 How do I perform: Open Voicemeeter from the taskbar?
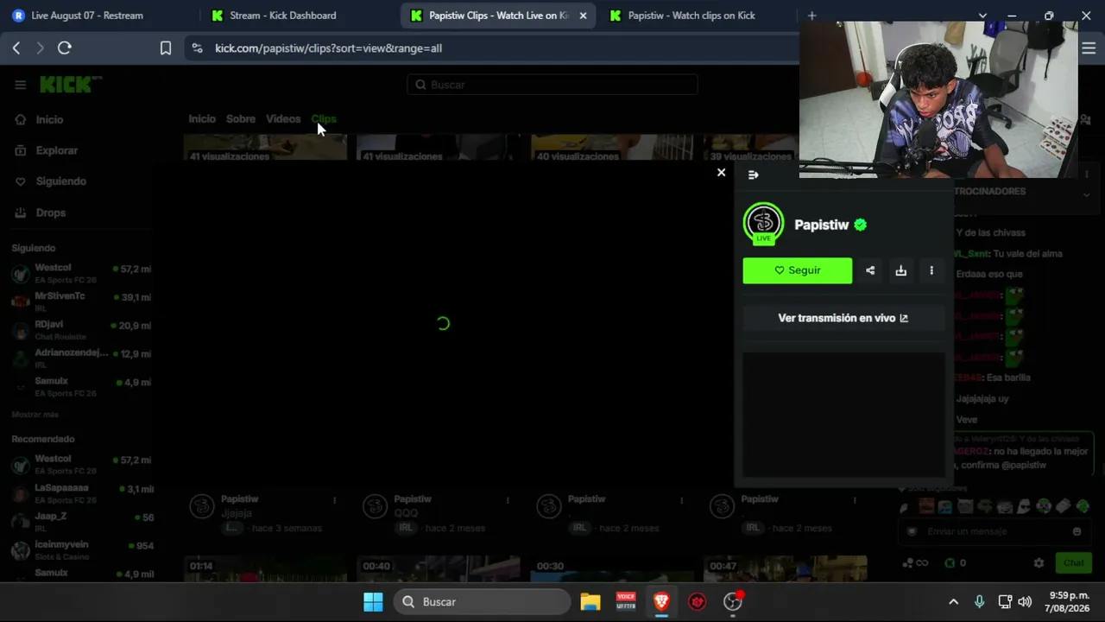pyautogui.click(x=626, y=602)
